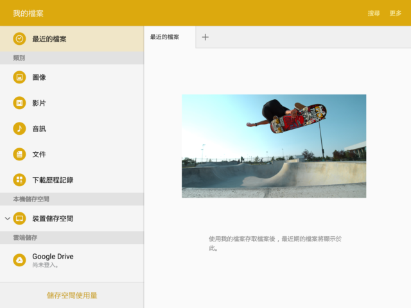The height and width of the screenshot is (308, 411).
Task: Open the Audio music note icon
Action: 19,128
